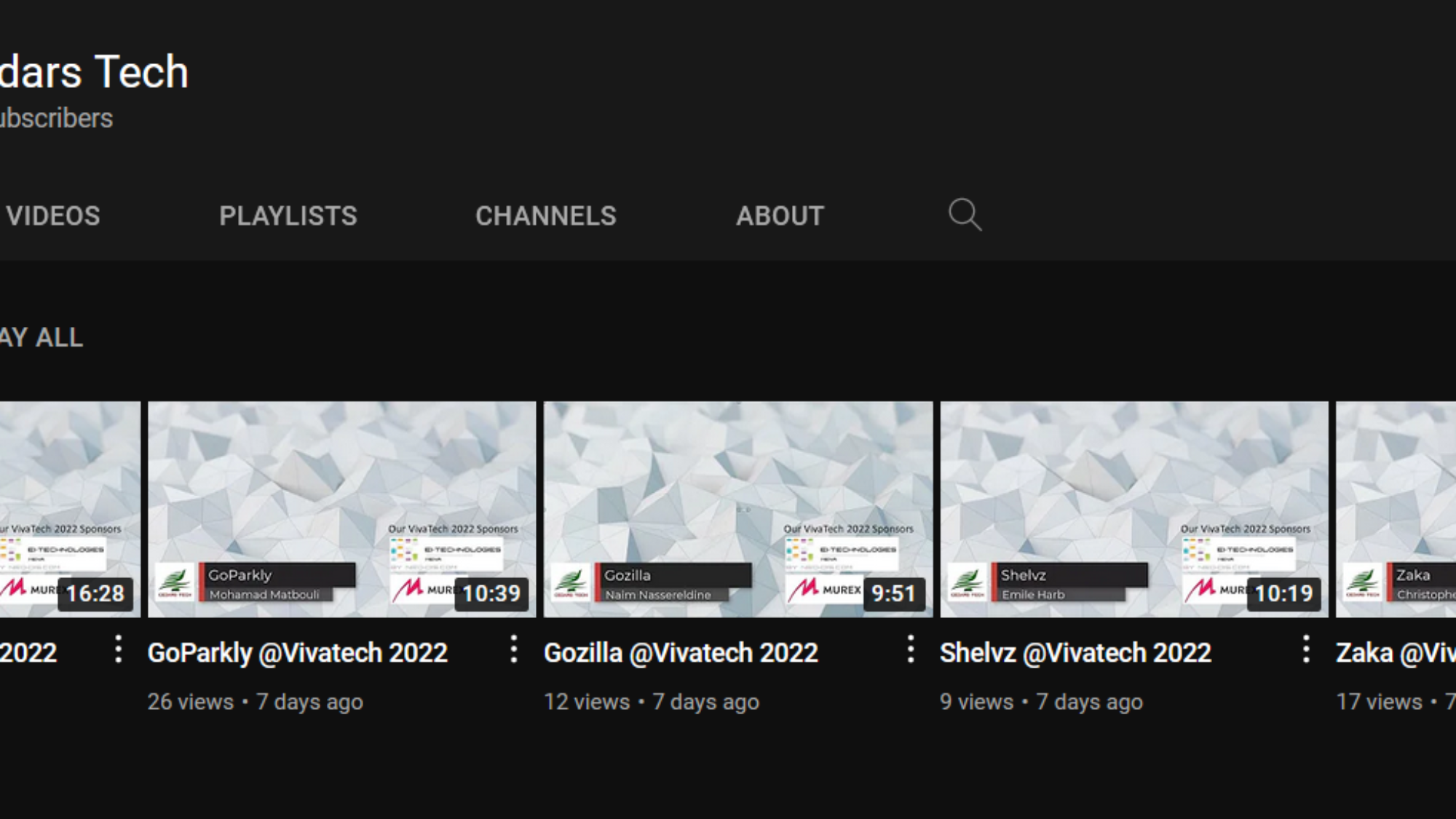Image resolution: width=1456 pixels, height=819 pixels.
Task: Click '9 views • 7 days ago' text
Action: pyautogui.click(x=1041, y=702)
